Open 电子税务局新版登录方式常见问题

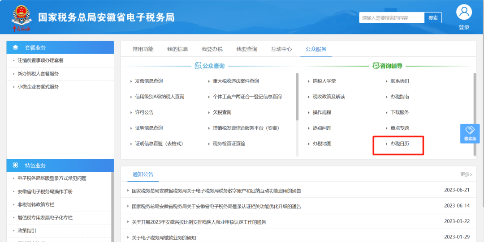(52, 178)
